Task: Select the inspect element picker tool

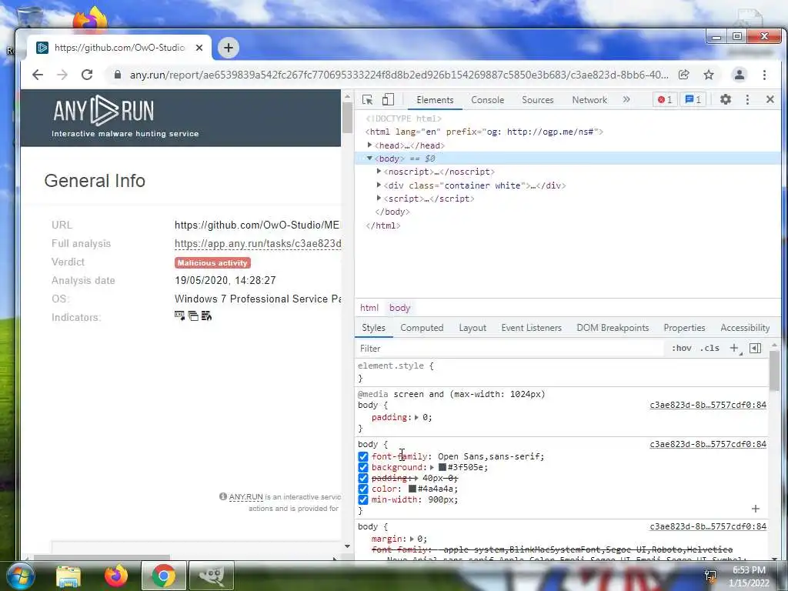Action: pyautogui.click(x=367, y=99)
